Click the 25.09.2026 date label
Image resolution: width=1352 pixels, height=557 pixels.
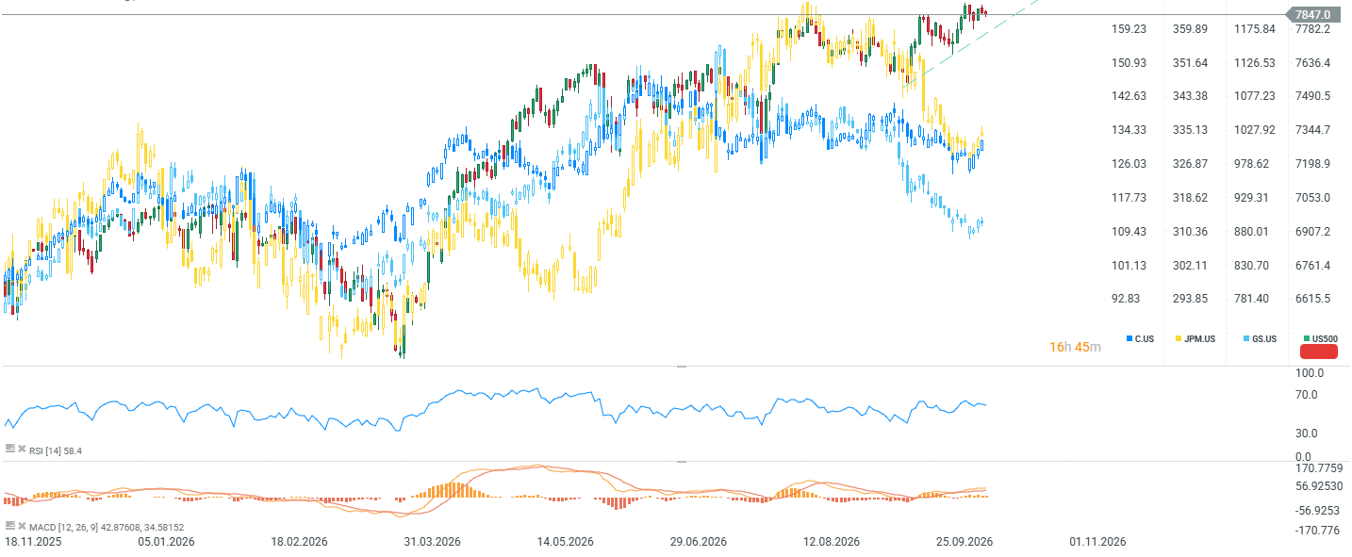click(965, 542)
